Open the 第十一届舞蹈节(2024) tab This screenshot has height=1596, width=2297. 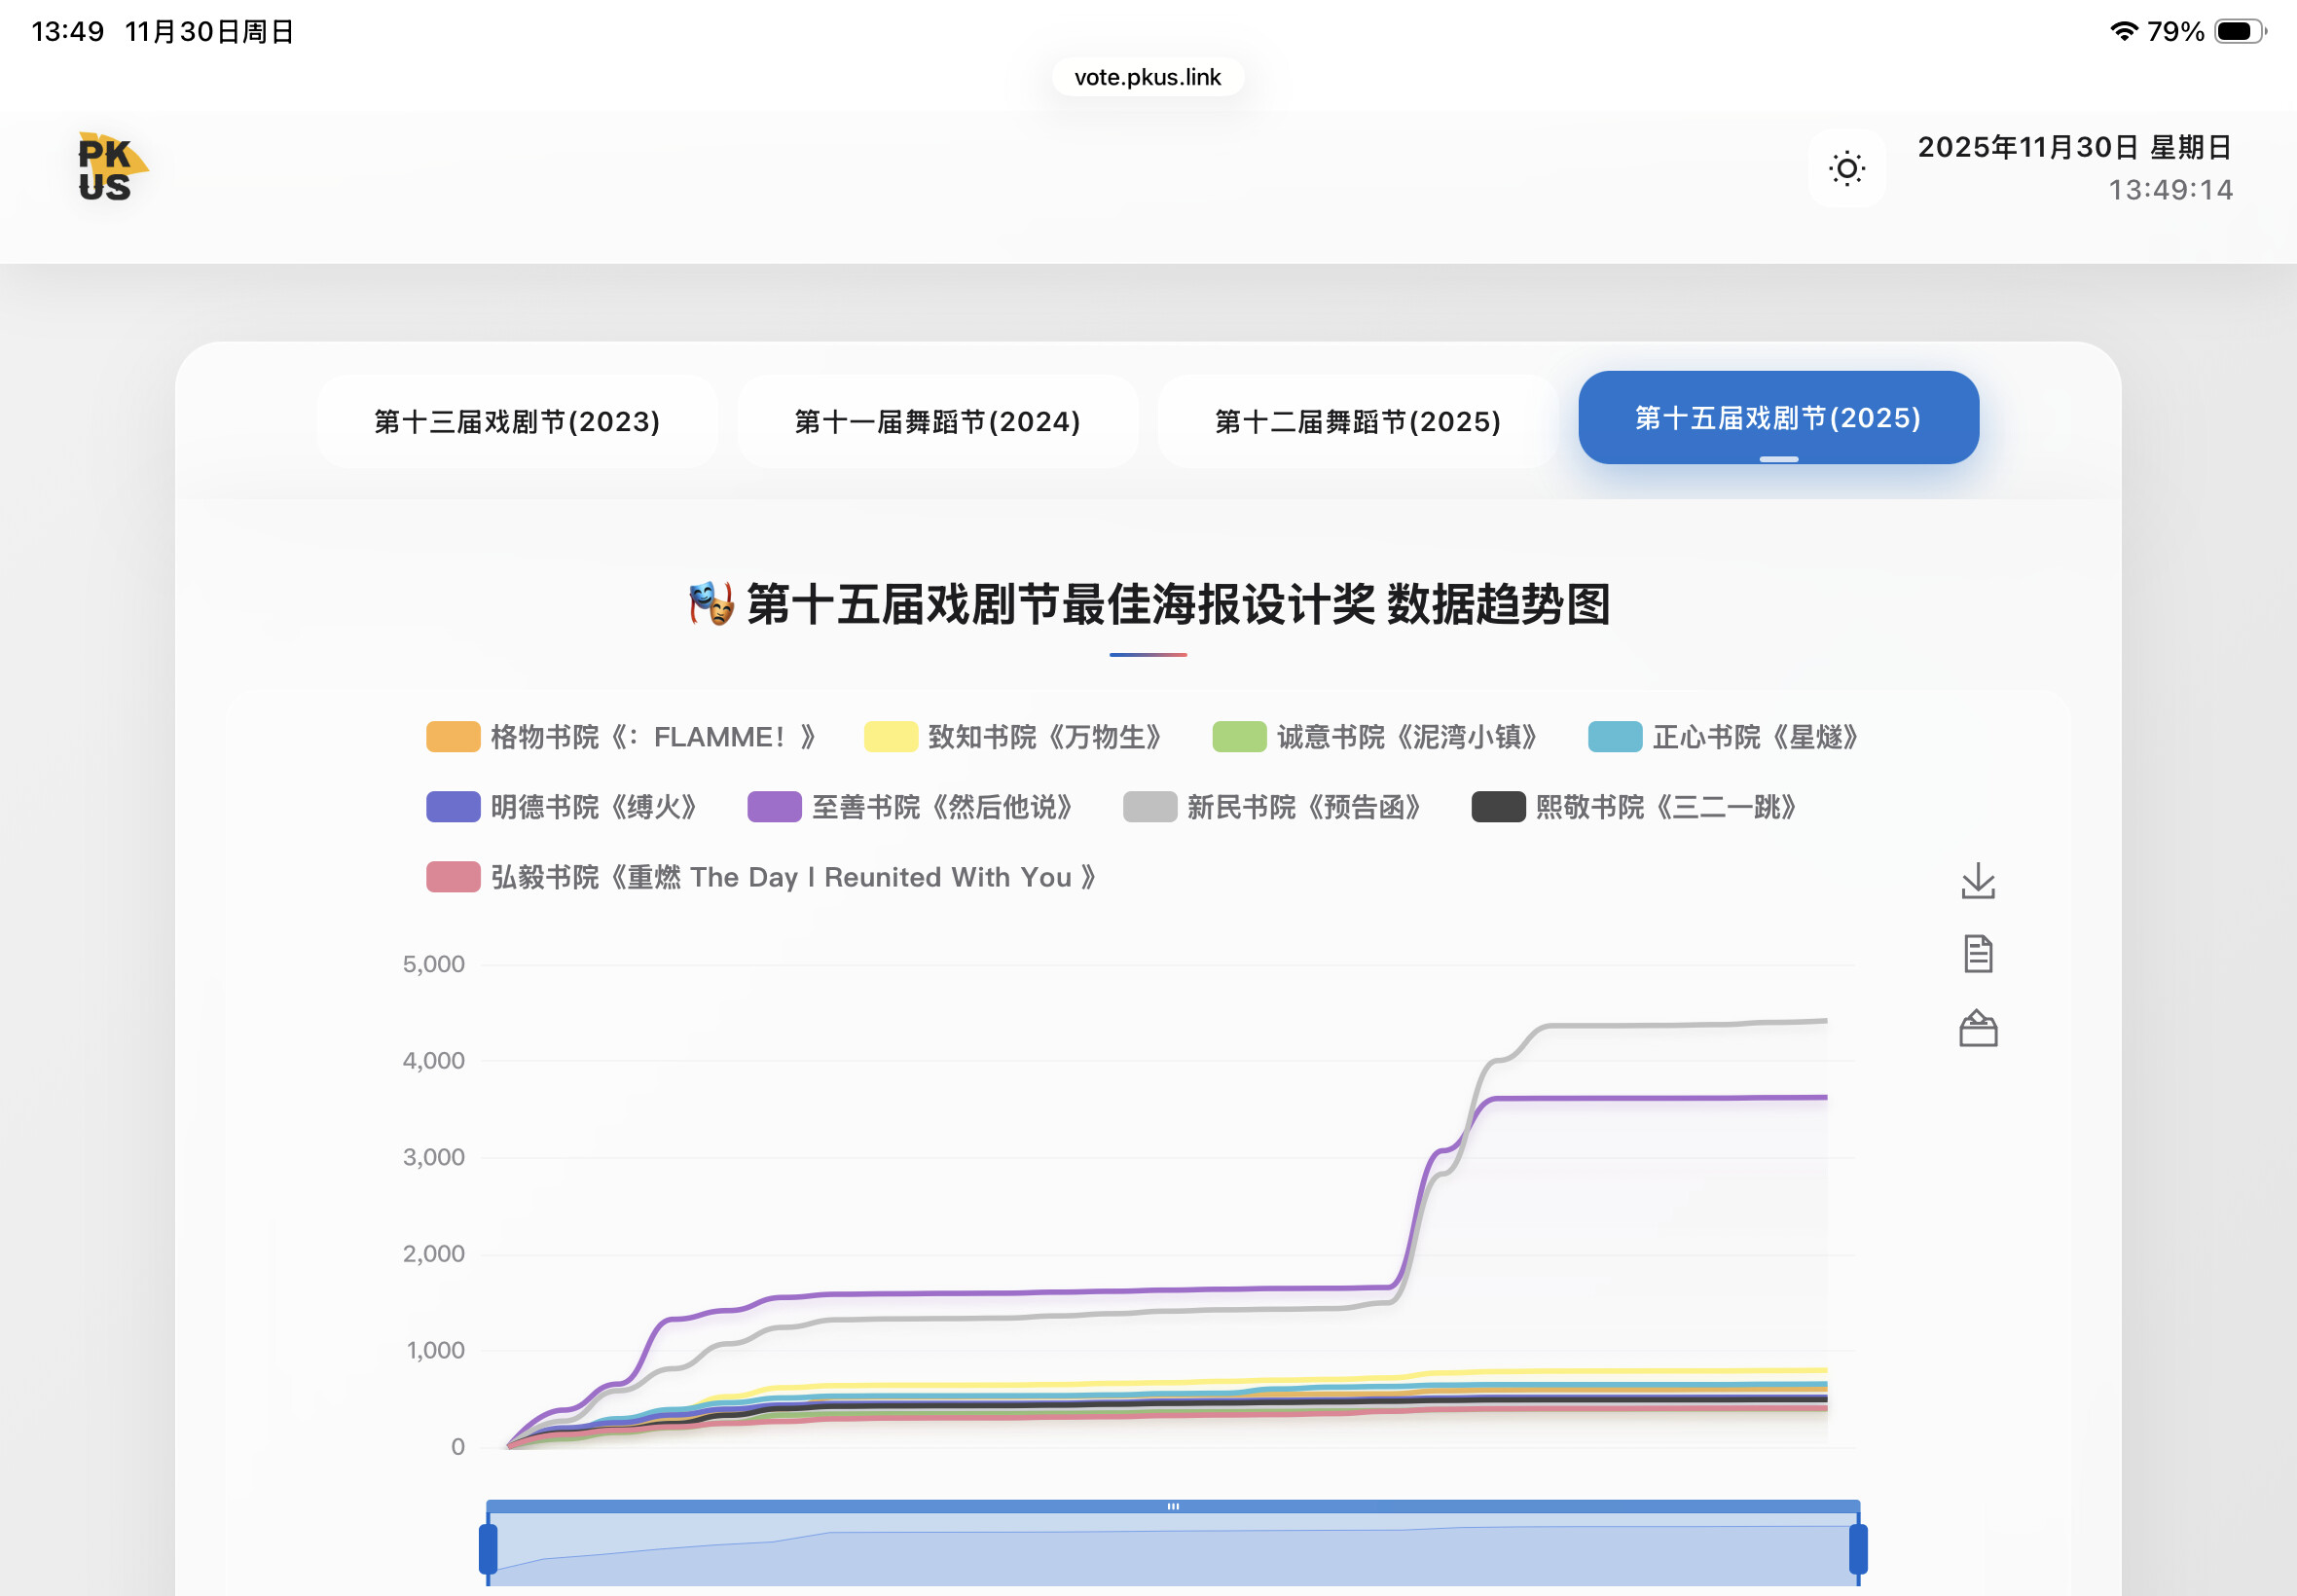pos(937,421)
